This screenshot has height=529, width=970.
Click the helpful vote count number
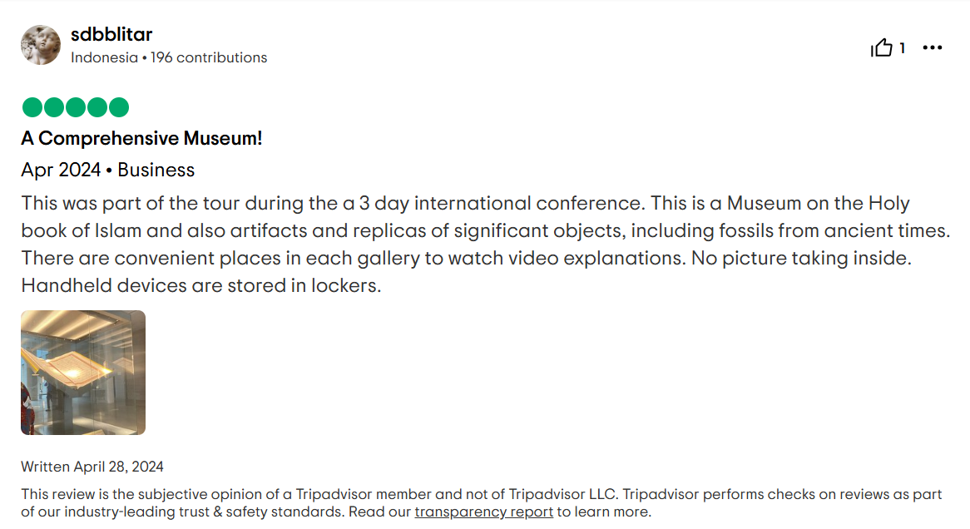point(902,48)
